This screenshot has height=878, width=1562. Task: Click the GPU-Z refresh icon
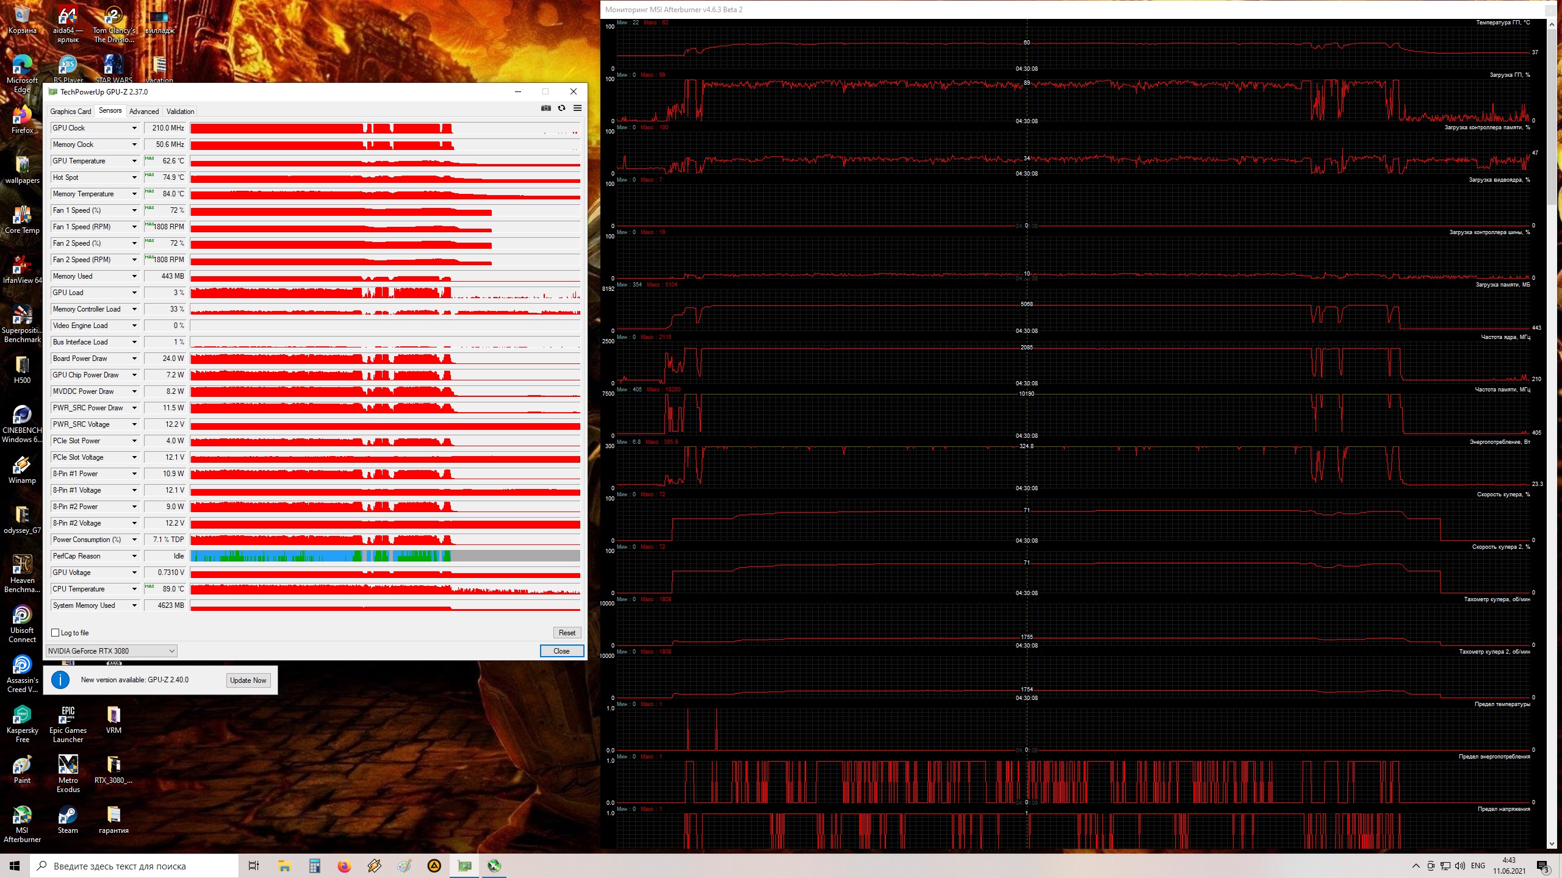[x=561, y=108]
